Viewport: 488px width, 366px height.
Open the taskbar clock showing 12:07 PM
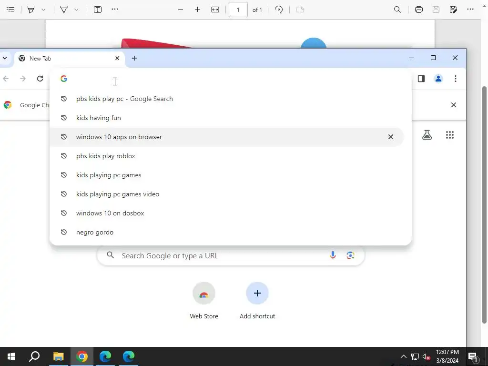click(447, 356)
